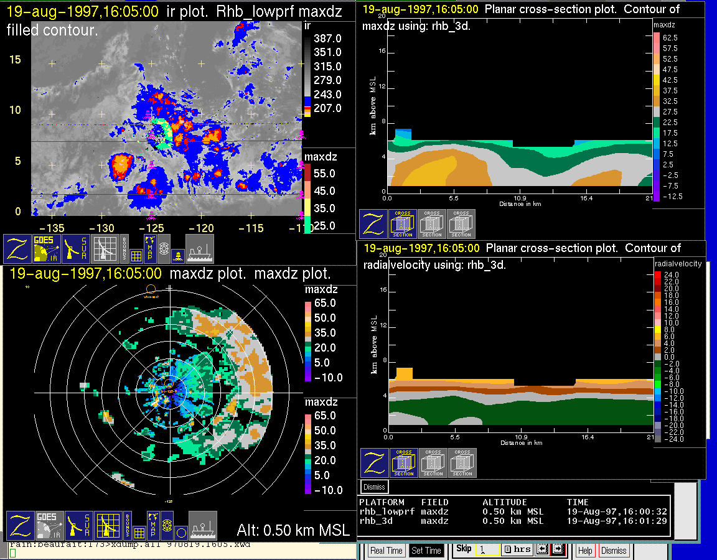Click the range ring circle icon in bottom-left panel

pyautogui.click(x=180, y=533)
